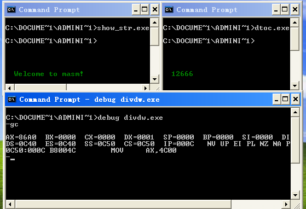Click the AX=86A0 register value

click(x=21, y=137)
